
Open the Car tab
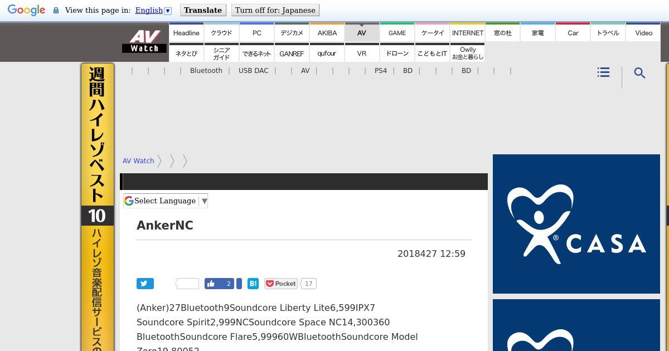point(573,32)
